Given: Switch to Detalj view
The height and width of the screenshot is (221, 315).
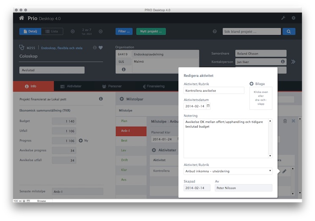Looking at the screenshot, I should (x=30, y=31).
